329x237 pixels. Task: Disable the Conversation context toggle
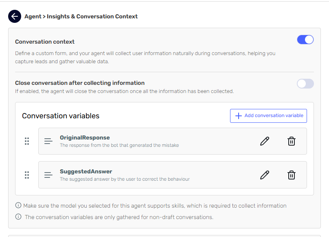[x=305, y=39]
